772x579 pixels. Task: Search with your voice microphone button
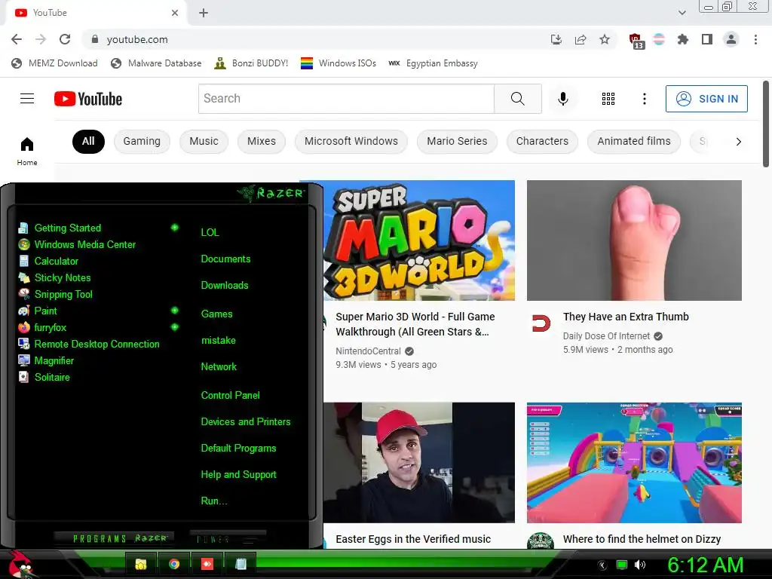click(x=562, y=99)
